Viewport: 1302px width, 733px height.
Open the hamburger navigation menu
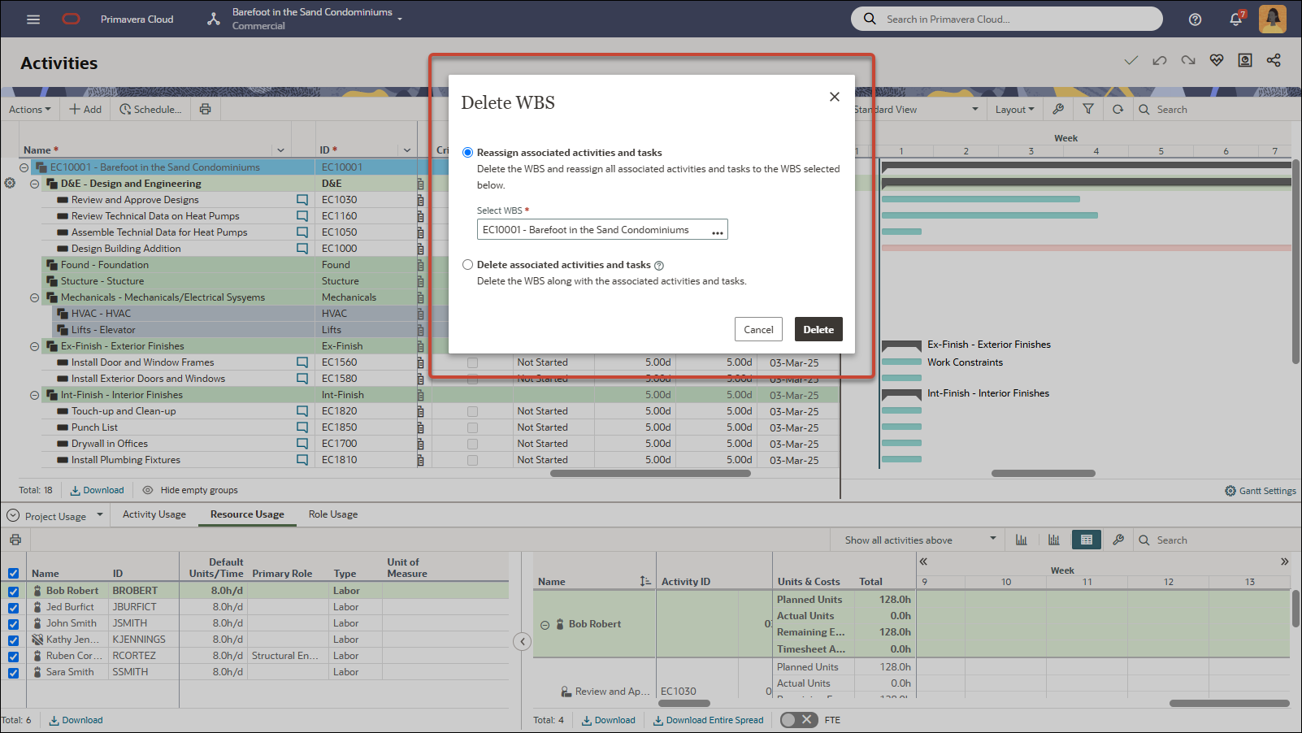[33, 19]
